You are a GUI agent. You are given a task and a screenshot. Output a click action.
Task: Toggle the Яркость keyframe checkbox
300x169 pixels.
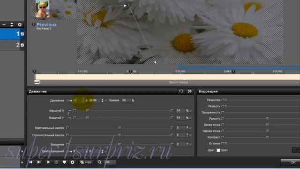[223, 119]
